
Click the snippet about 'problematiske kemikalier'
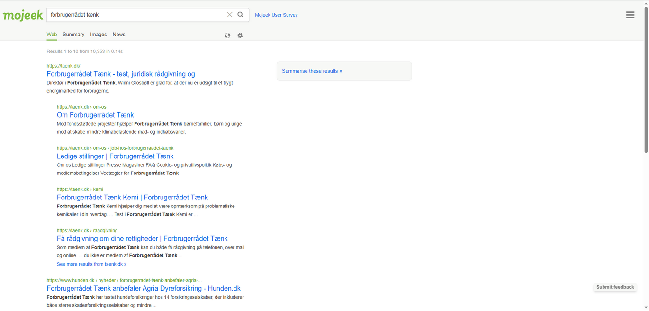[146, 210]
